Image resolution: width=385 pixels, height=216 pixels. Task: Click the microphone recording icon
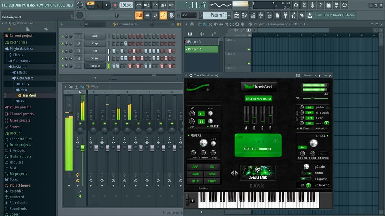312,5
